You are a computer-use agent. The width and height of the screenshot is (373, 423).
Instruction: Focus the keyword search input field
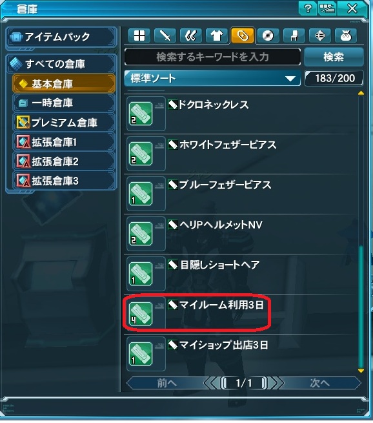click(212, 57)
